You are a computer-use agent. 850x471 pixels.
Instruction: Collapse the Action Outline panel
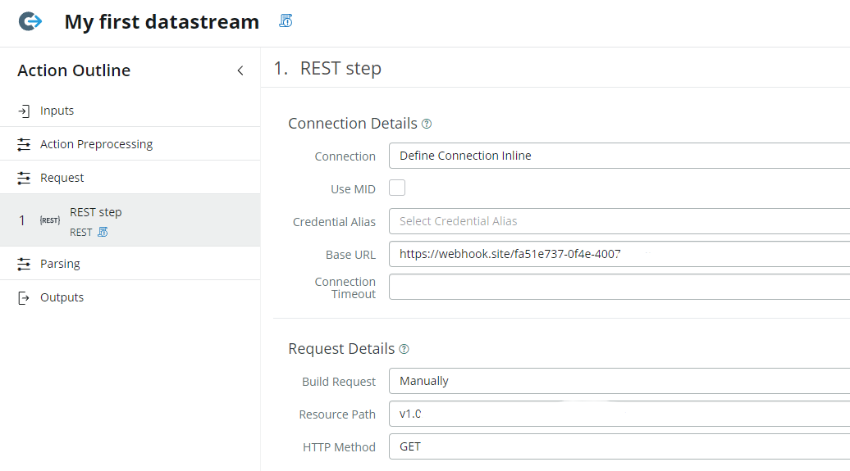240,71
